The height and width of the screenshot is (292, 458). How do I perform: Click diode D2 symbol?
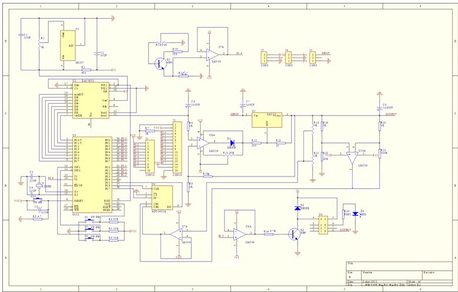pyautogui.click(x=297, y=208)
